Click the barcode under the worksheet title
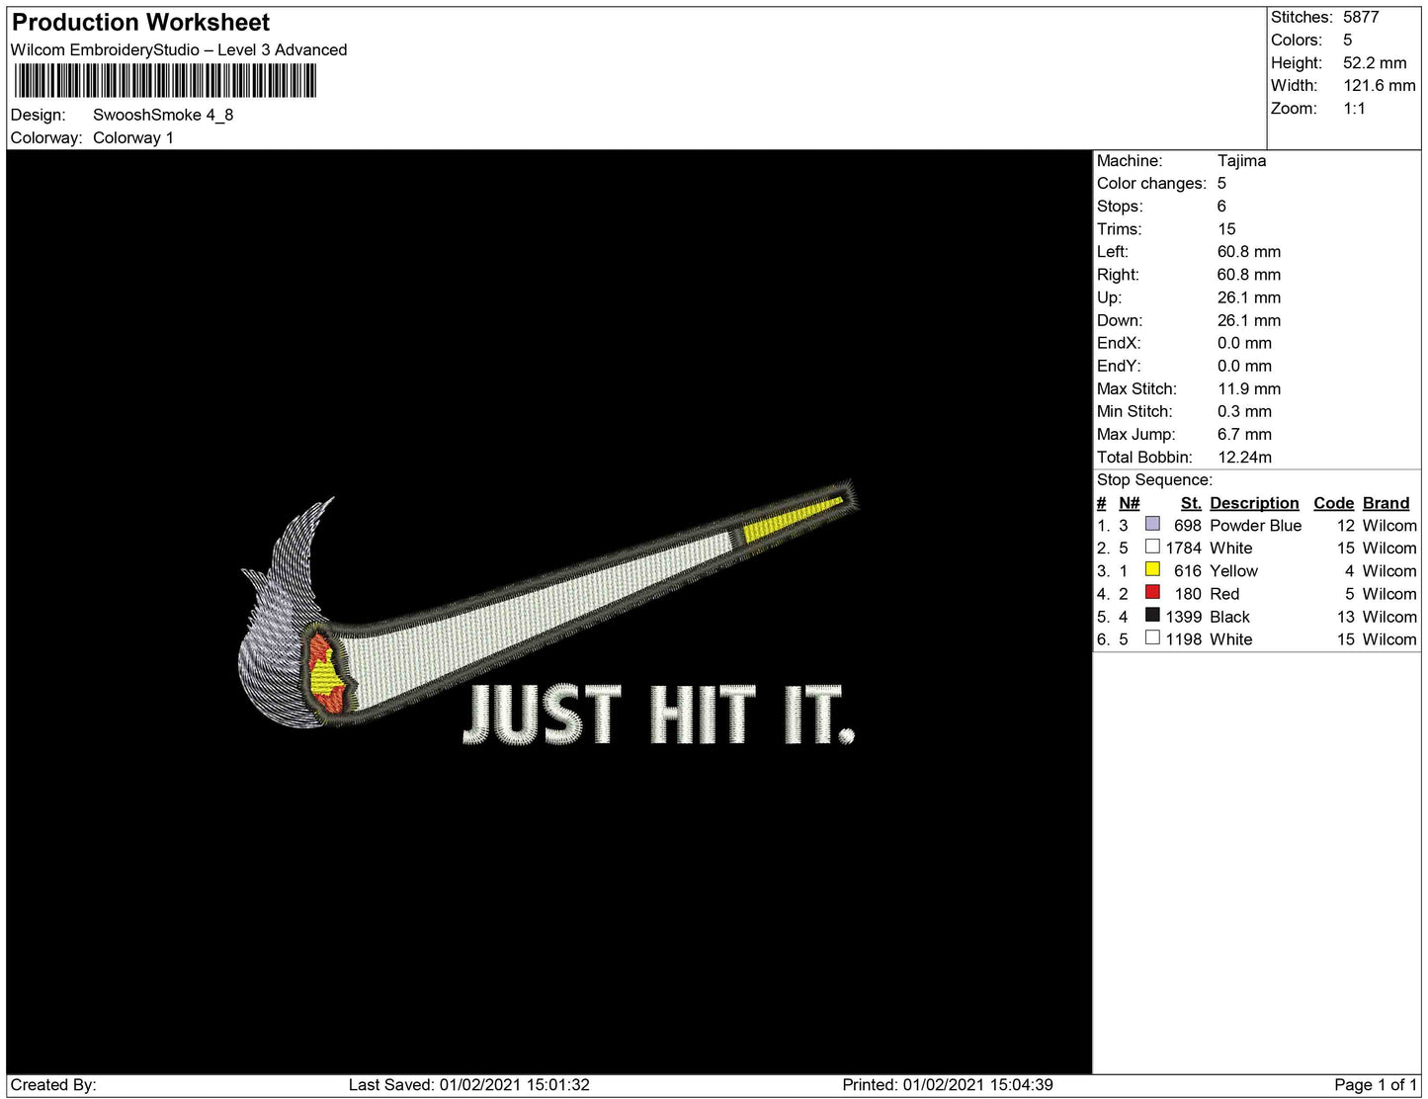1428x1099 pixels. tap(165, 81)
